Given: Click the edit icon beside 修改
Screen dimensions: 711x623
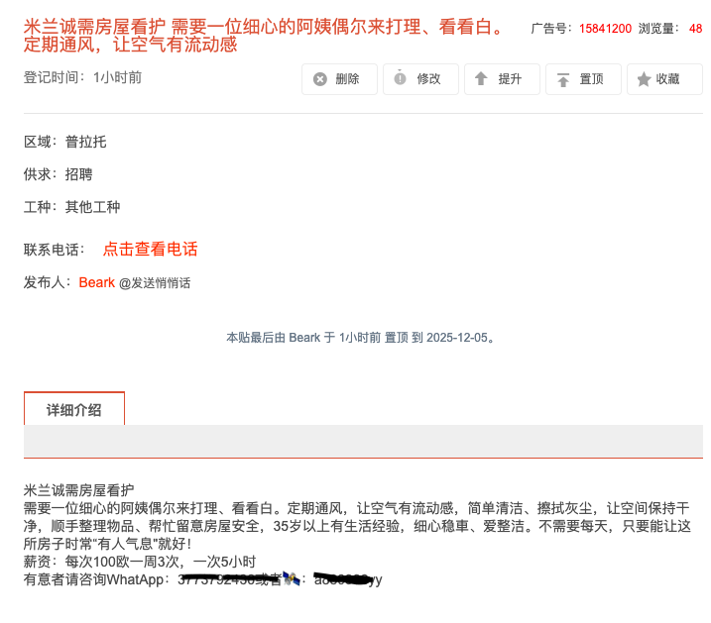Looking at the screenshot, I should [400, 78].
